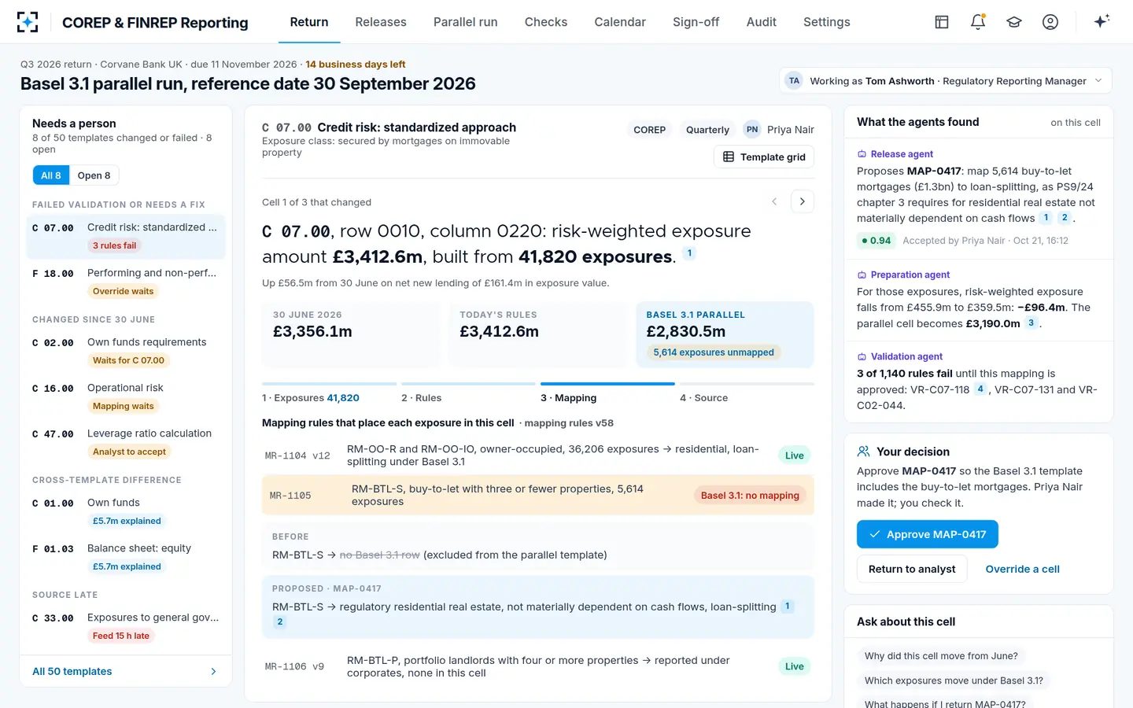
Task: Expand All 50 templates chevron link
Action: pyautogui.click(x=126, y=671)
